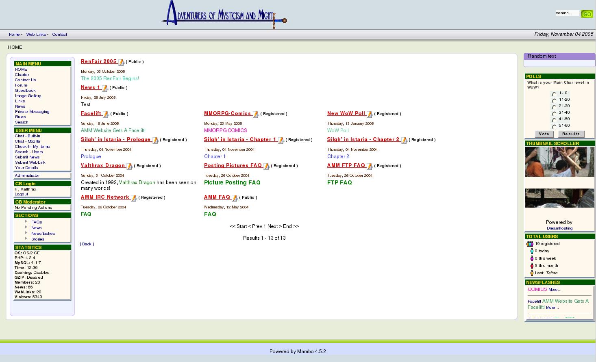The image size is (596, 362).
Task: Open the edit pencil for Facelift article
Action: click(106, 114)
